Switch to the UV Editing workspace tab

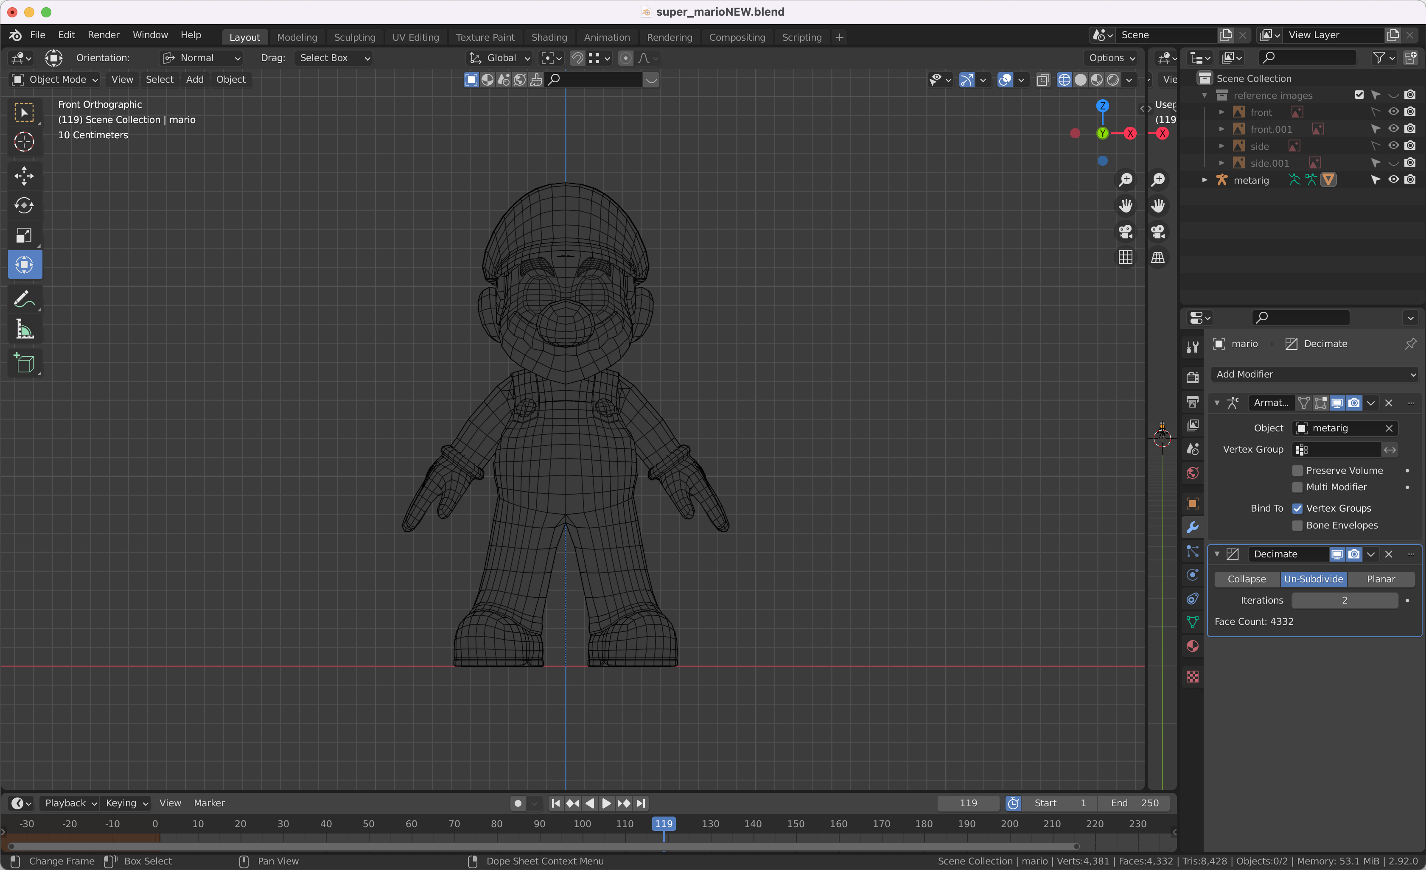(x=415, y=38)
